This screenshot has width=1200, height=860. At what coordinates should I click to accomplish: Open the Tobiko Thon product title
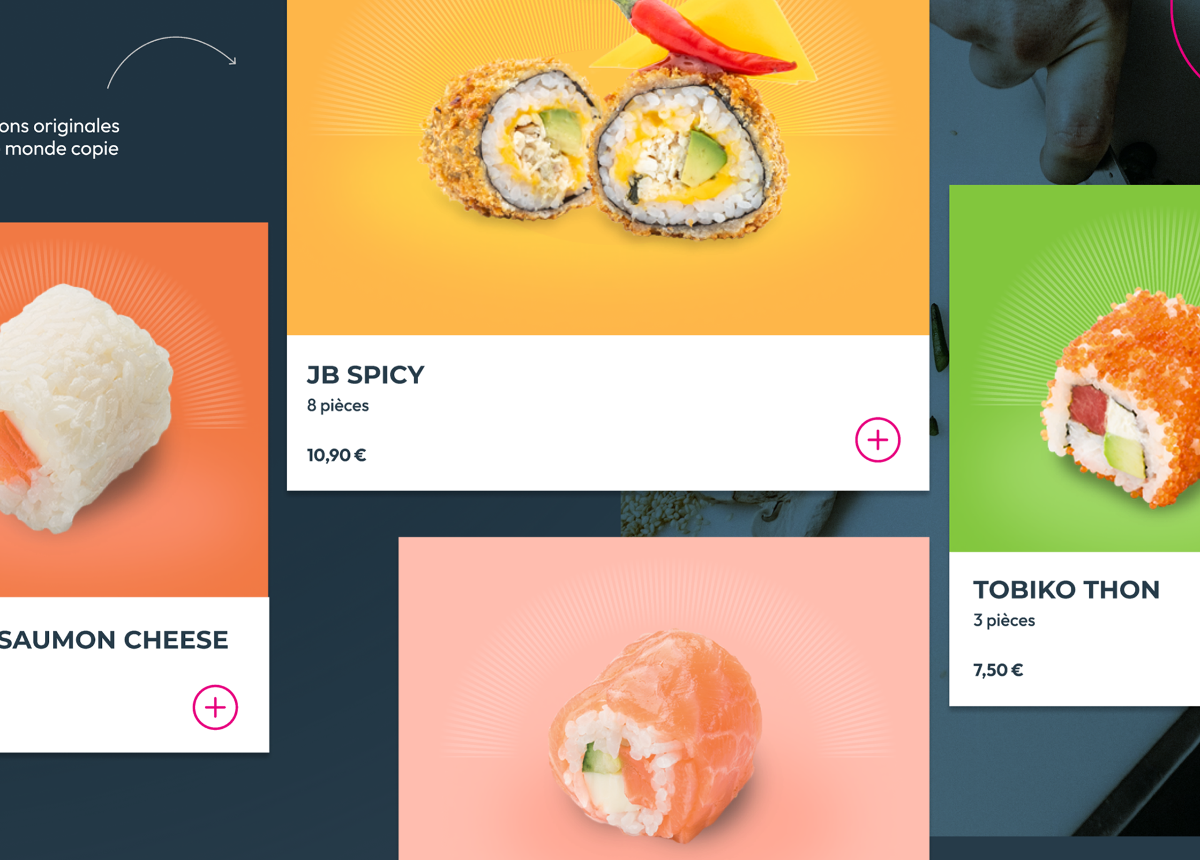pos(1066,590)
